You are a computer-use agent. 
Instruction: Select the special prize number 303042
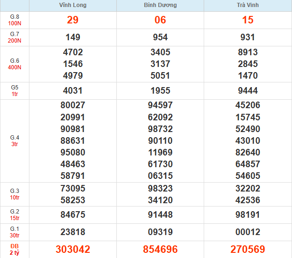click(73, 250)
